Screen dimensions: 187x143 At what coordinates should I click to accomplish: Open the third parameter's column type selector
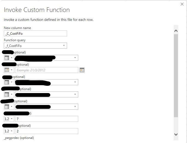tap(9, 82)
